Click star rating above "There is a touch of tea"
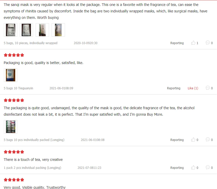Screen dimensions: 217x189 (x=14, y=152)
